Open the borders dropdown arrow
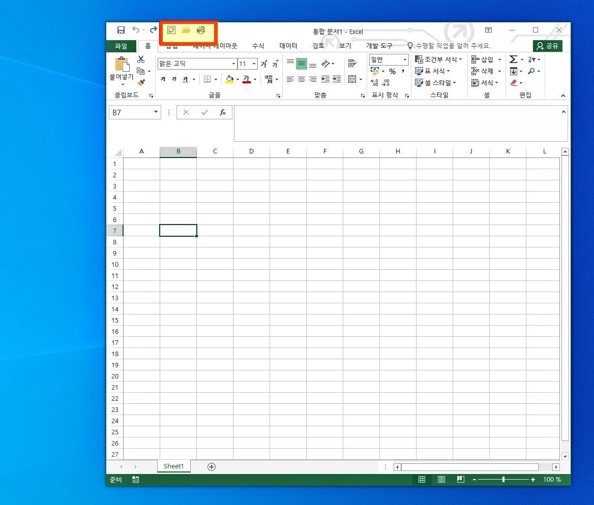This screenshot has height=505, width=594. [216, 79]
